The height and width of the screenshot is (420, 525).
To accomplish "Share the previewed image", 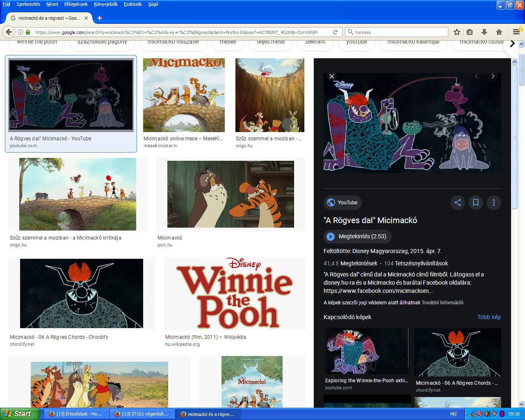I will [458, 202].
